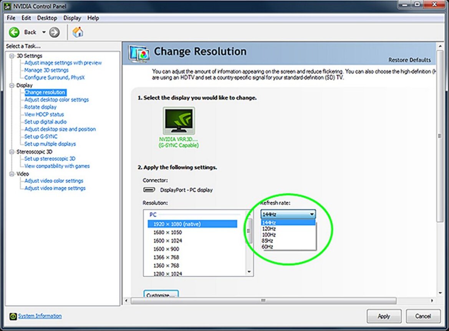The height and width of the screenshot is (331, 449).
Task: Click main panel vertical scroll down arrow
Action: pyautogui.click(x=440, y=293)
